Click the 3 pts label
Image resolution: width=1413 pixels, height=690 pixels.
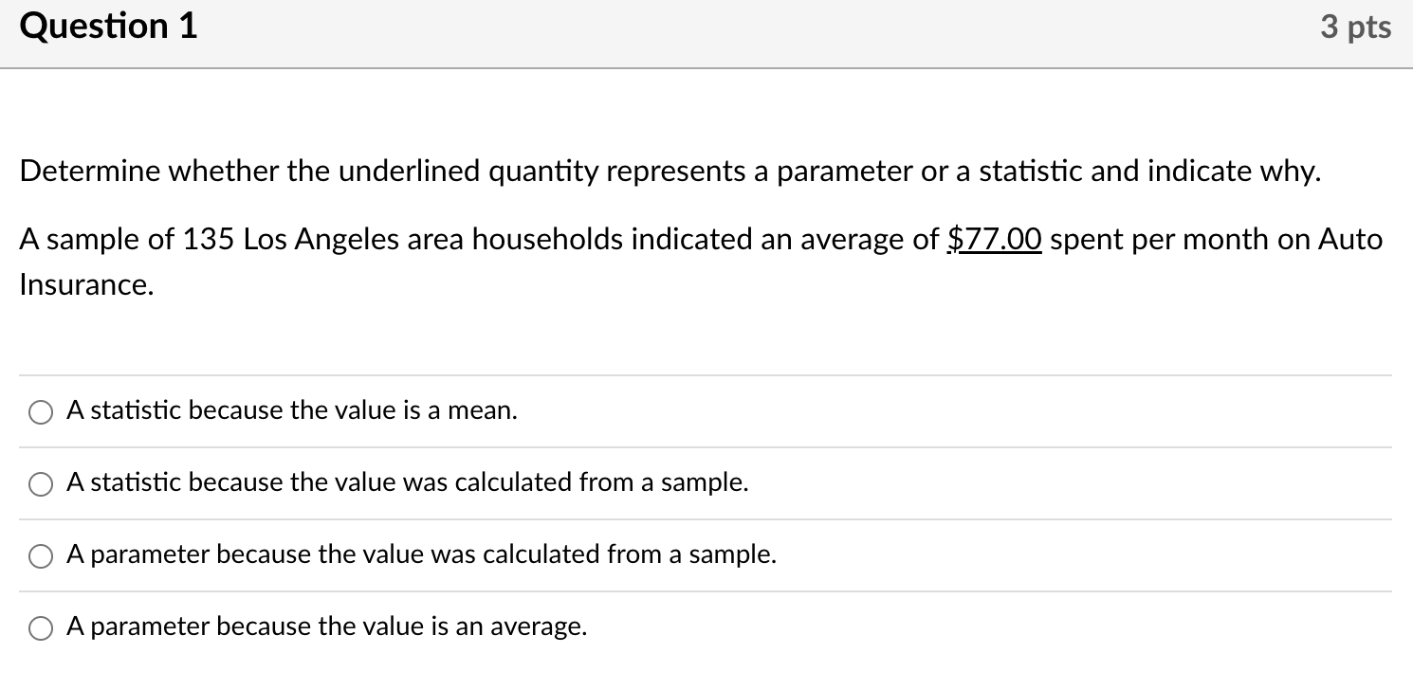pos(1356,27)
